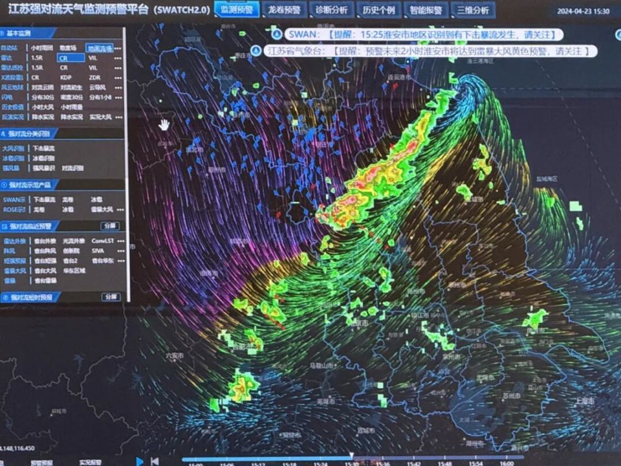Enable the X波段 ZDR layer
621x466 pixels.
tap(94, 78)
